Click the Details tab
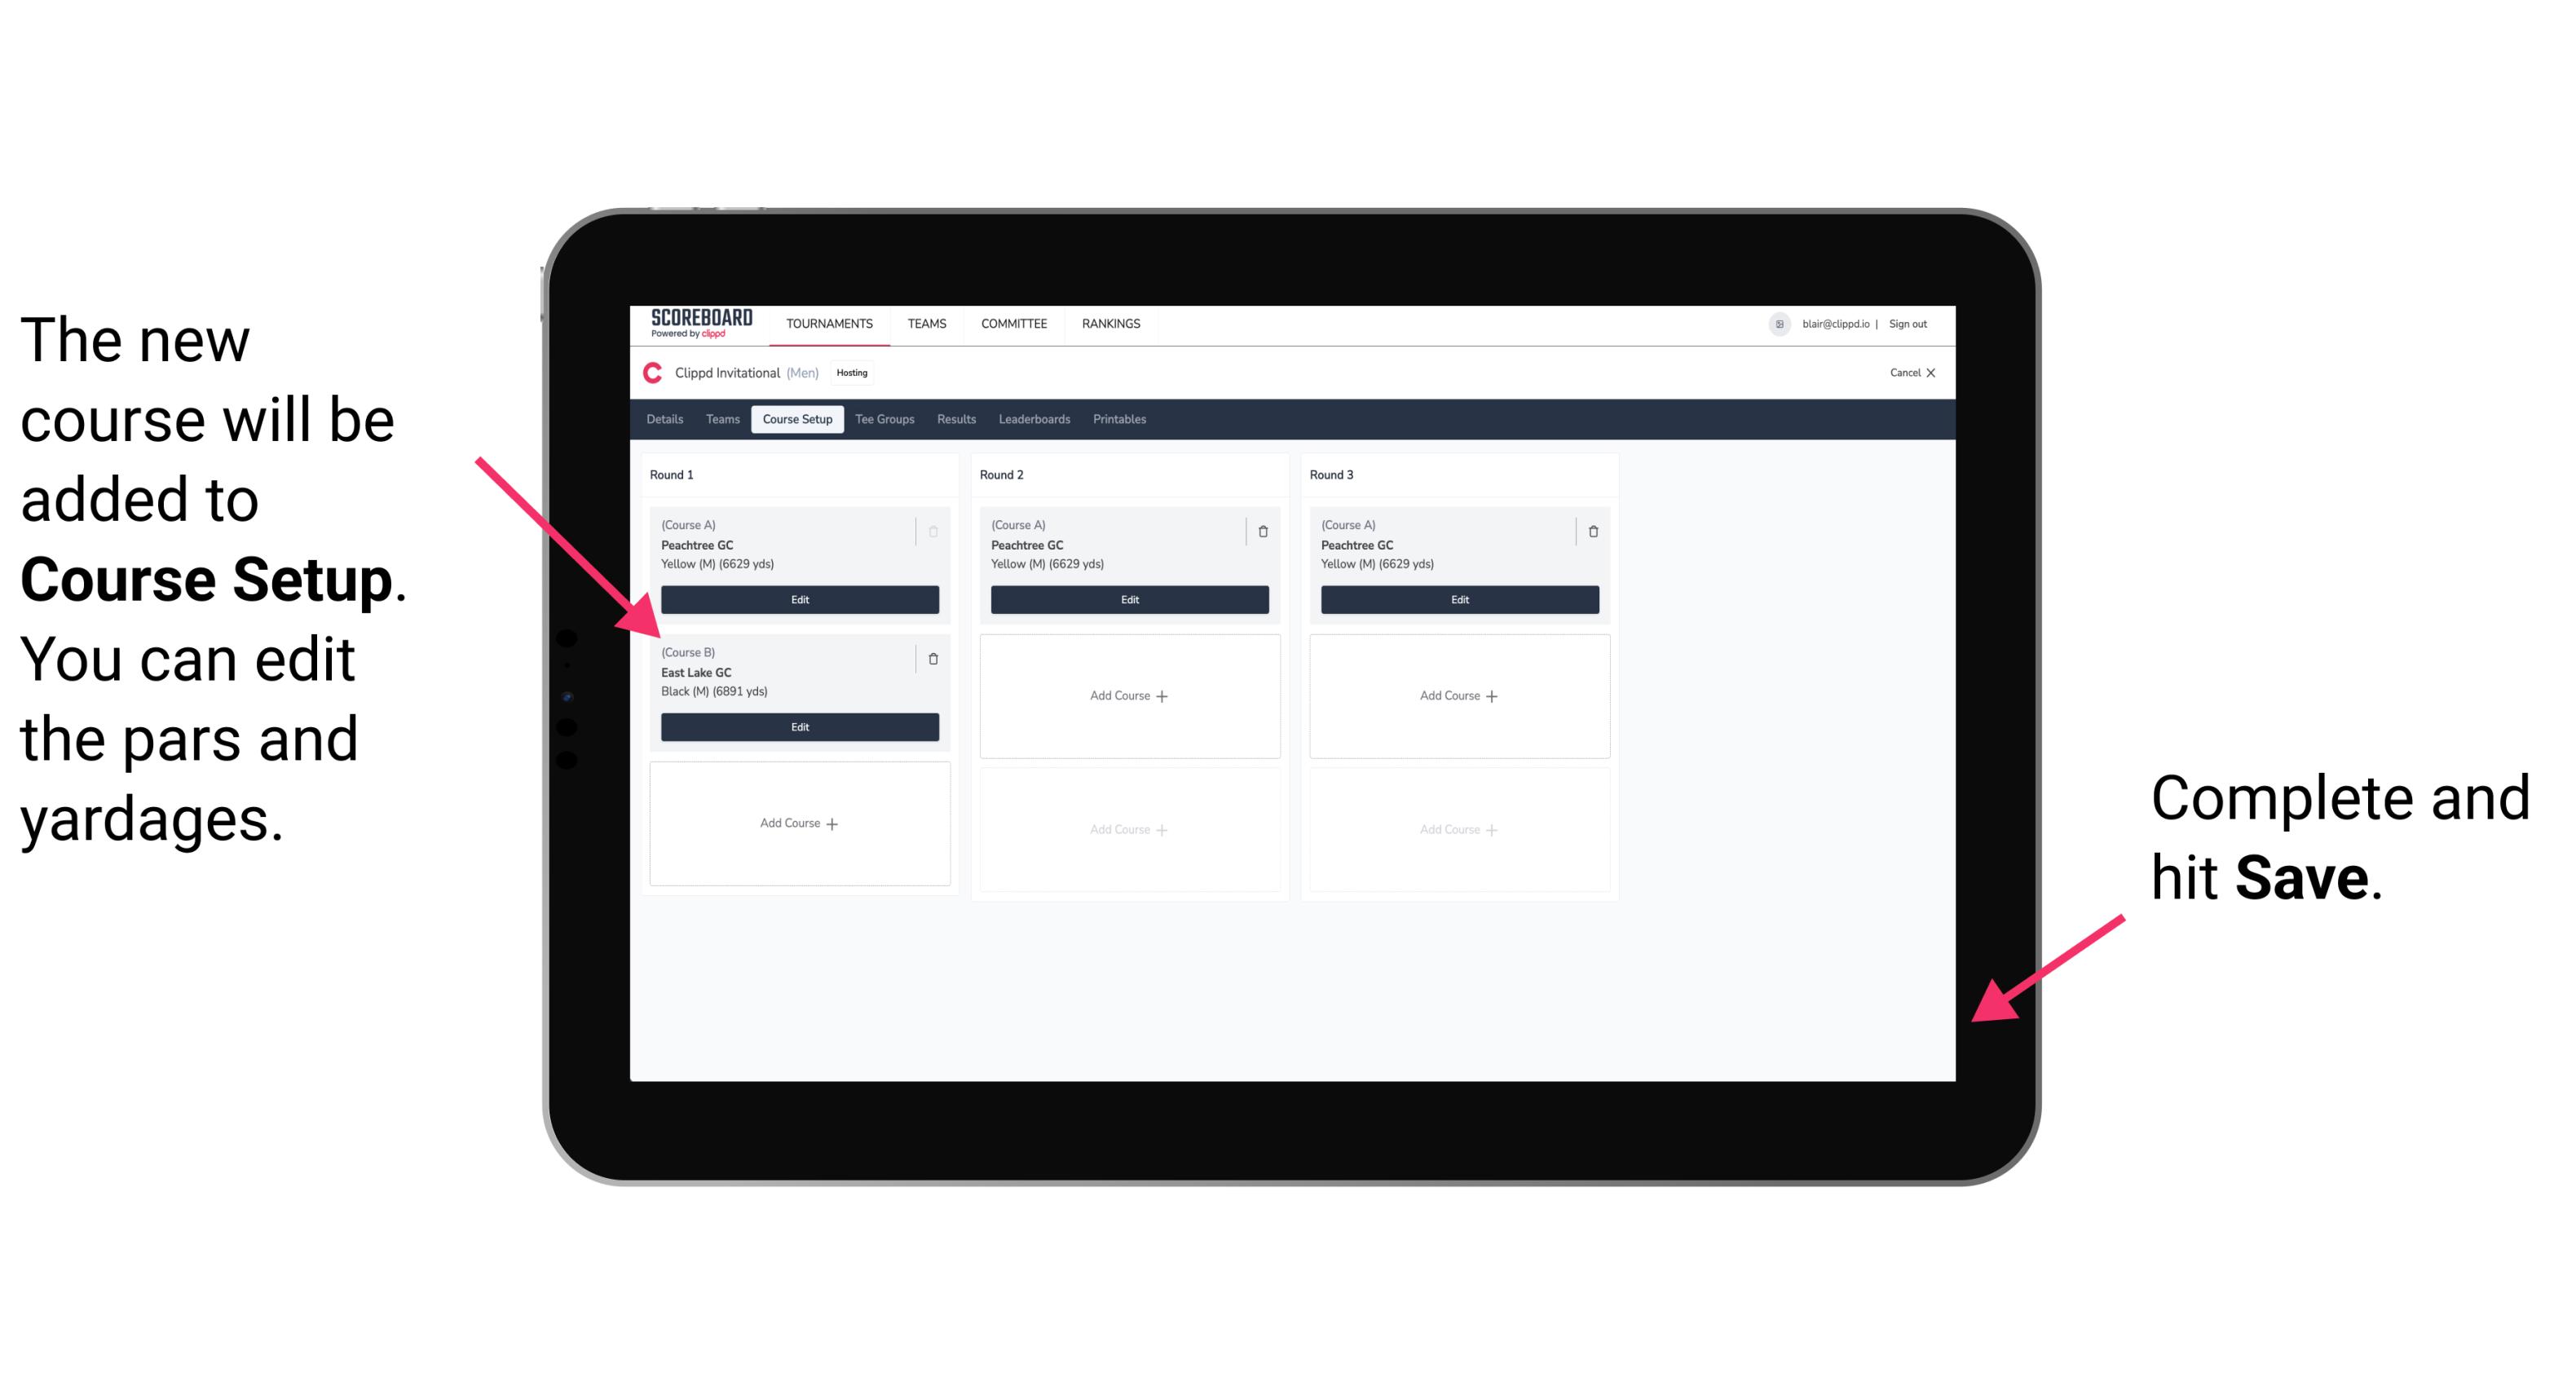The image size is (2576, 1386). coord(667,422)
